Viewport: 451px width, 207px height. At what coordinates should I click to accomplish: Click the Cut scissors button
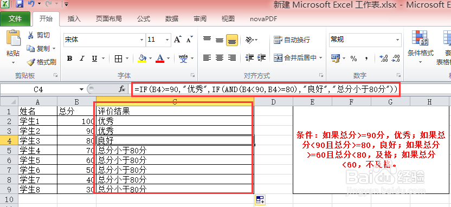39,35
